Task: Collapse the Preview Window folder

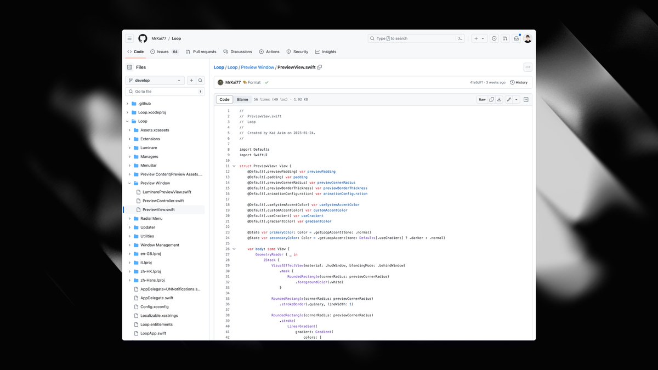Action: tap(130, 183)
